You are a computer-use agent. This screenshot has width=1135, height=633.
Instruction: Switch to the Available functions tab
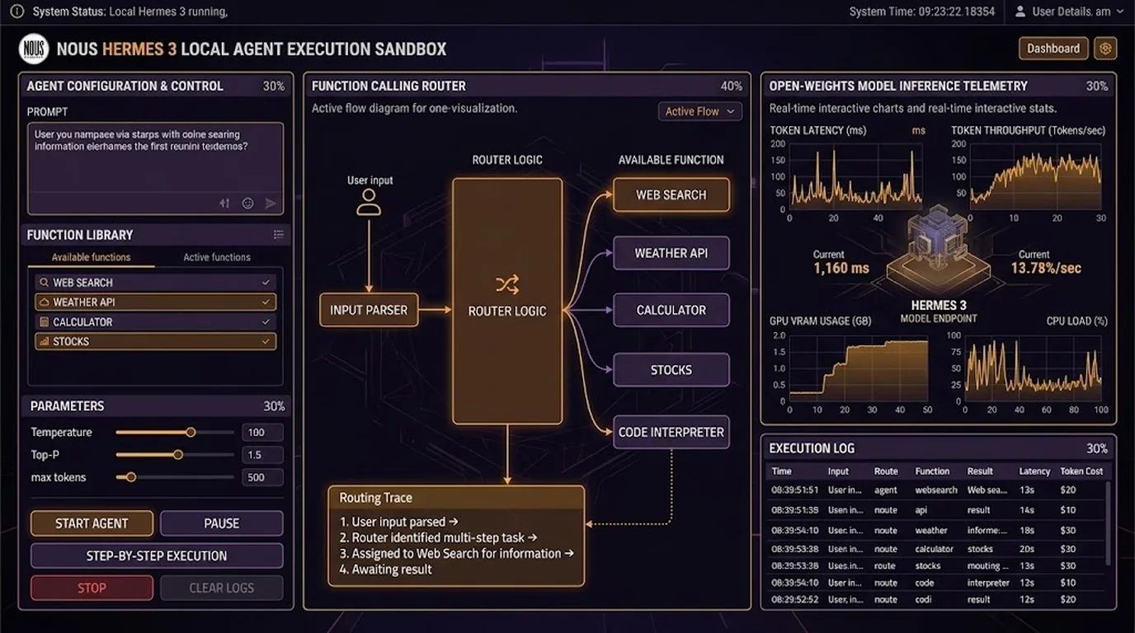[x=91, y=257]
